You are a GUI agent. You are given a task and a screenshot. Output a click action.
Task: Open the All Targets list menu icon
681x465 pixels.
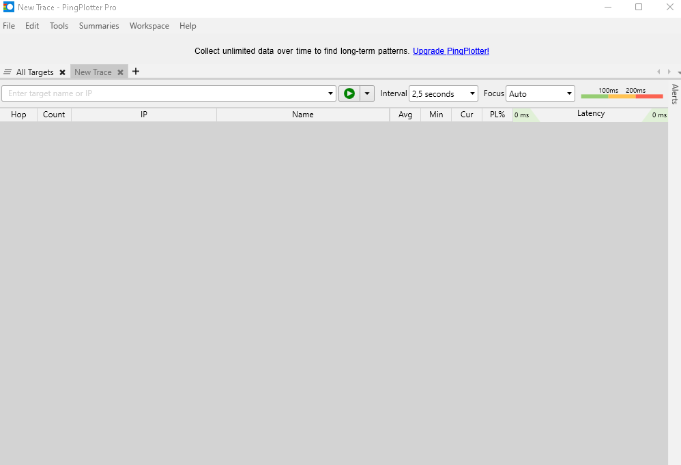point(8,72)
